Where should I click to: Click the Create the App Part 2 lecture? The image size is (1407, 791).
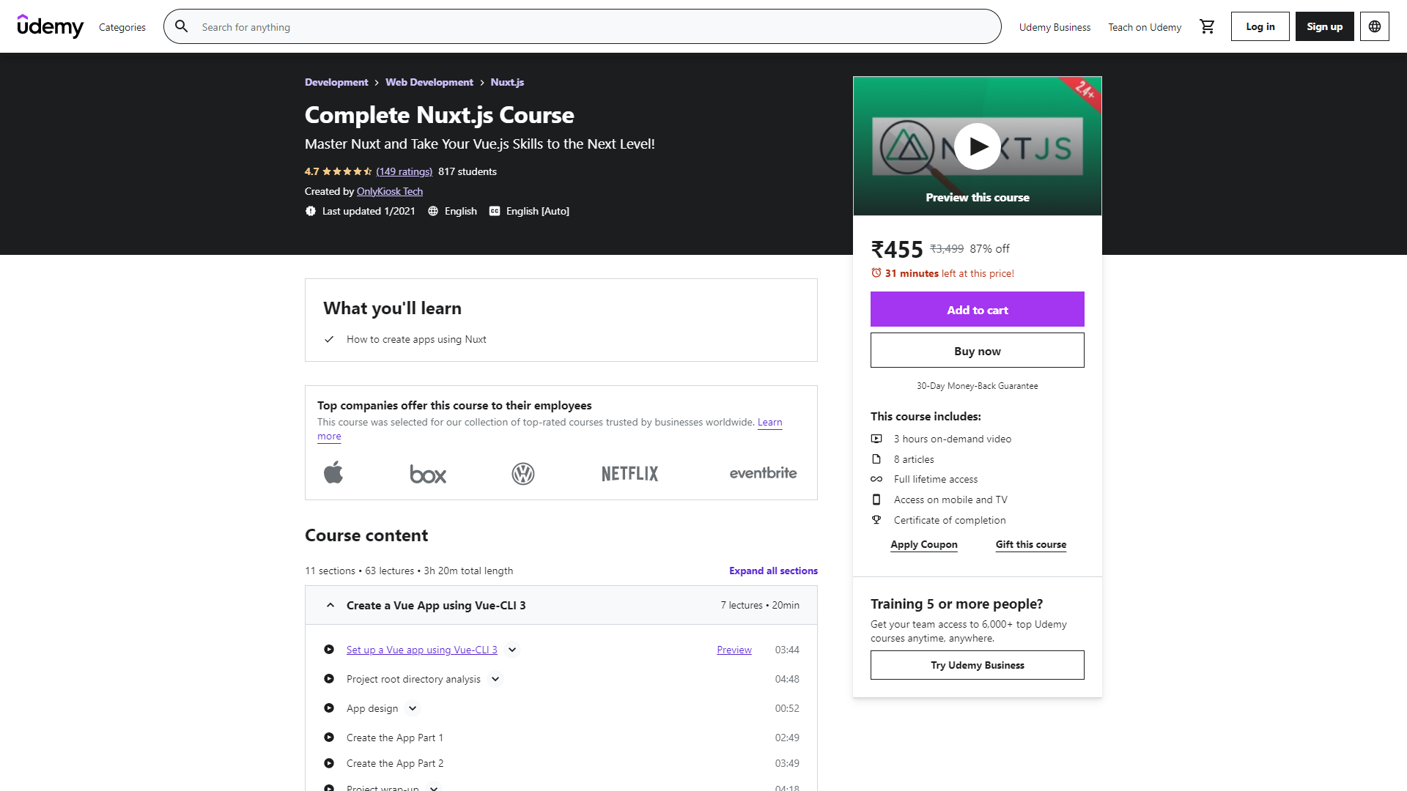tap(395, 763)
